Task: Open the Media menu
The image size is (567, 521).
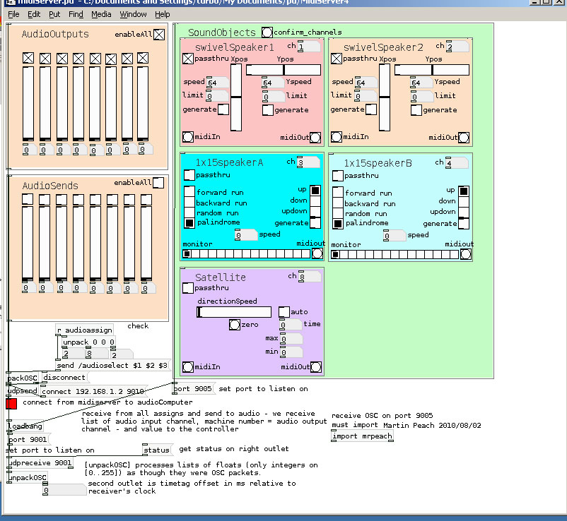Action: 101,14
